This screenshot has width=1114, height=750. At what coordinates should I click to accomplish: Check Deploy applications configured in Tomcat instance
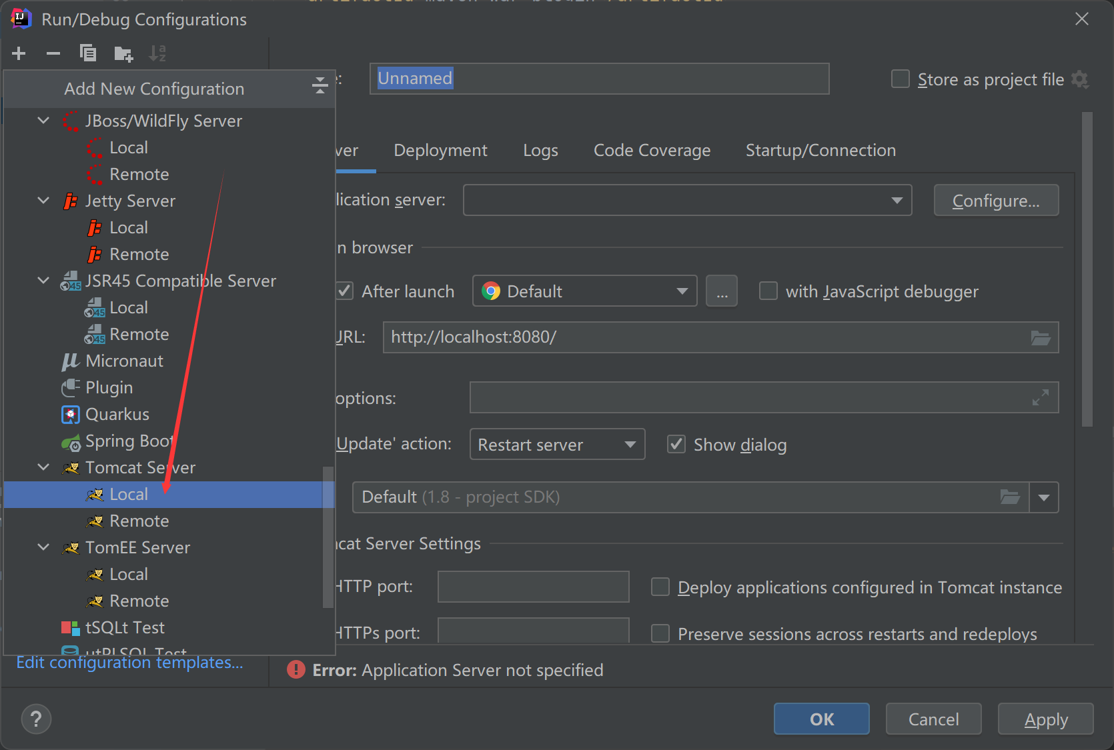(660, 587)
